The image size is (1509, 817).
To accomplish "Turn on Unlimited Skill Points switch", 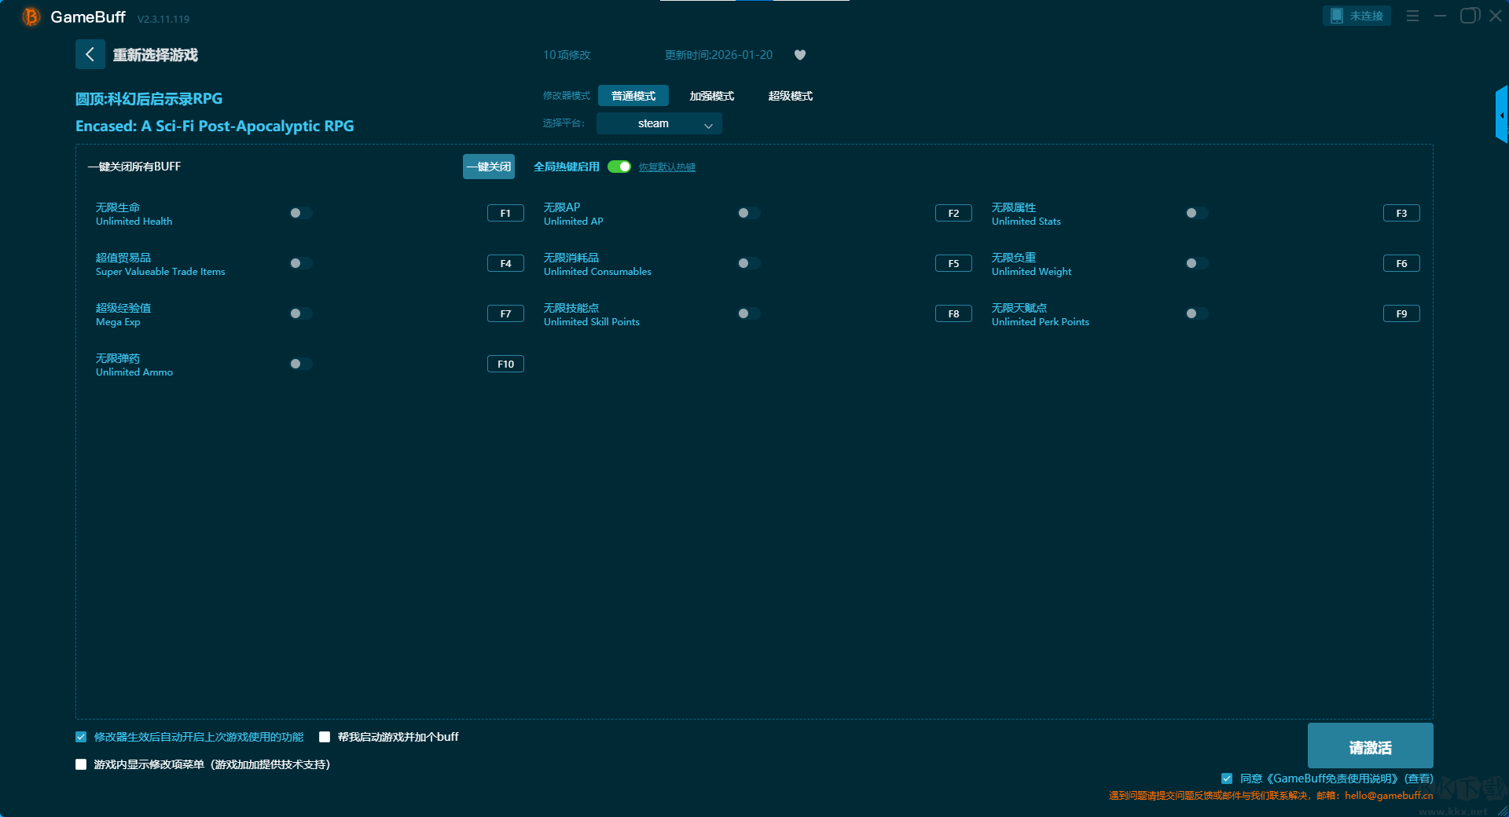I will (x=749, y=313).
